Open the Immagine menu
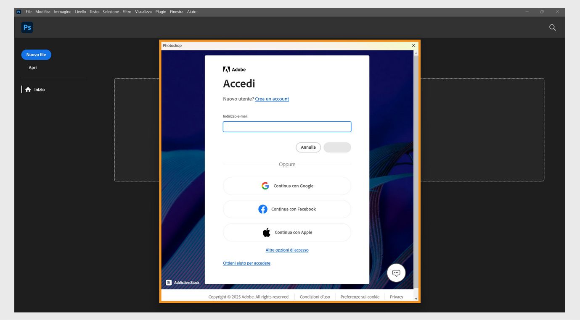 (63, 12)
